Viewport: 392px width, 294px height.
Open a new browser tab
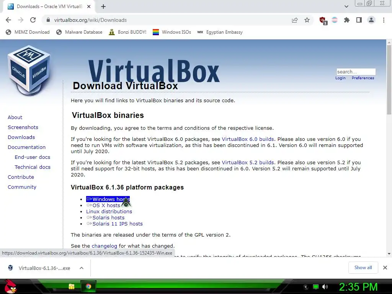pyautogui.click(x=103, y=7)
